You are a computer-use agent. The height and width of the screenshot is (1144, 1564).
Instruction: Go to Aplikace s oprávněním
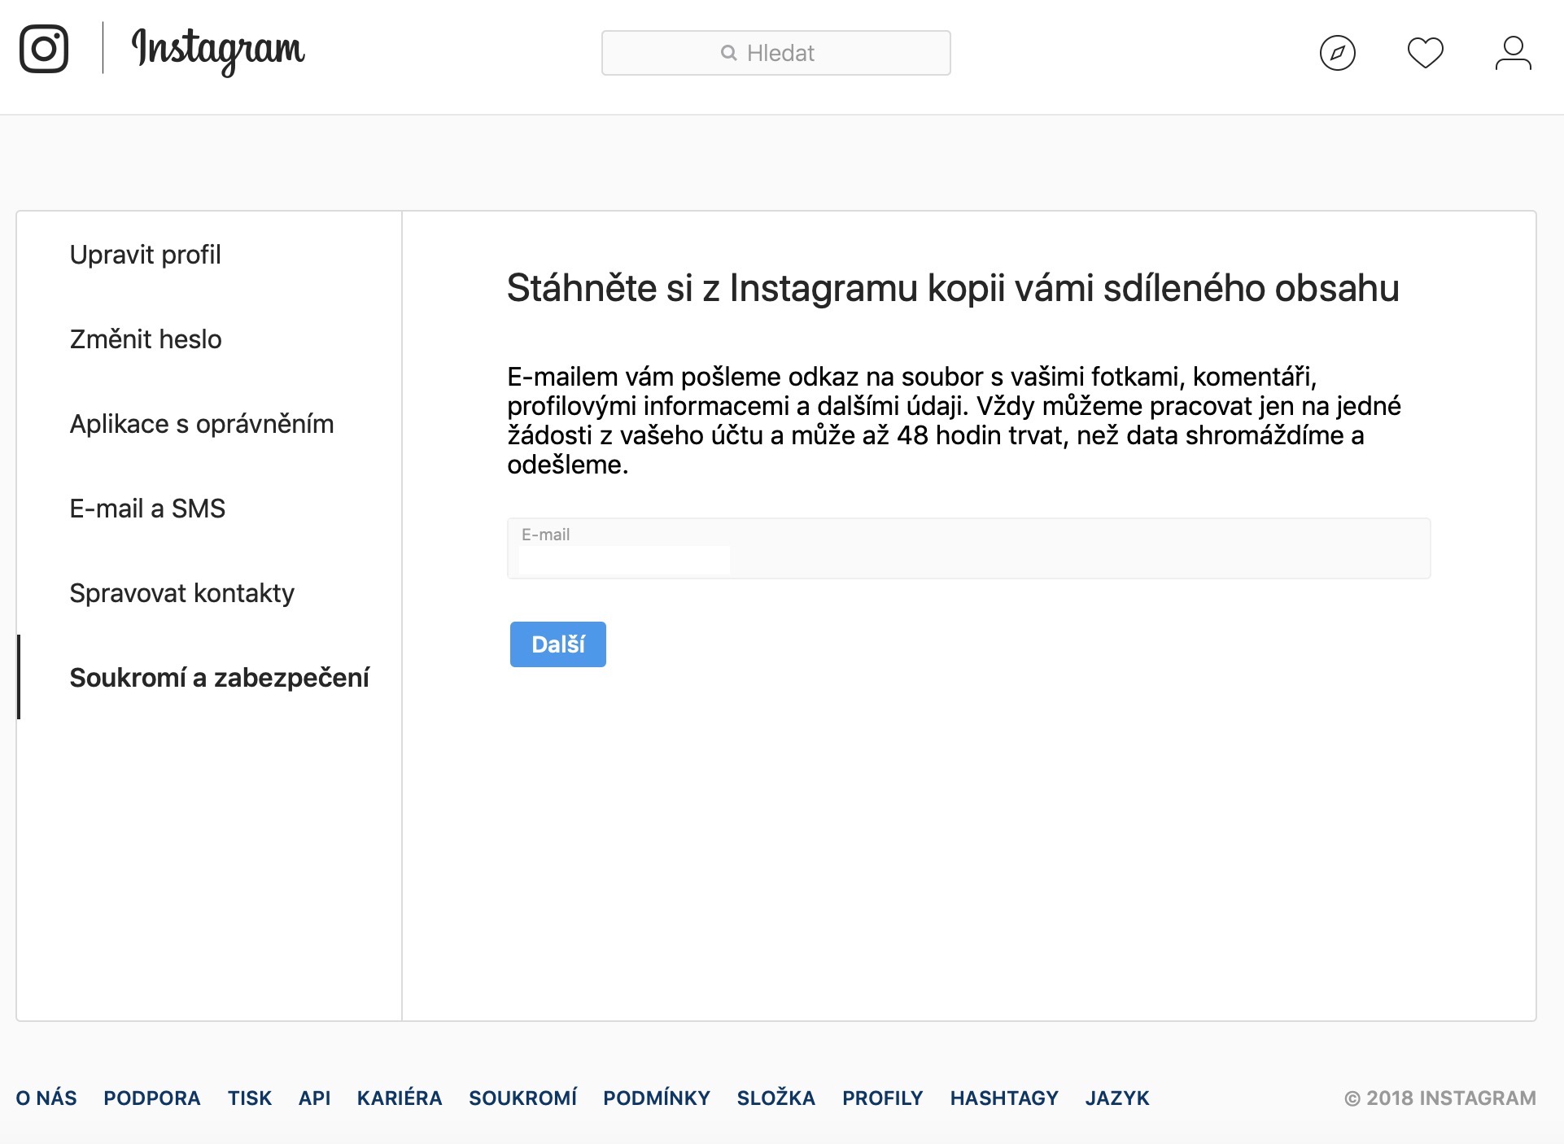click(202, 424)
